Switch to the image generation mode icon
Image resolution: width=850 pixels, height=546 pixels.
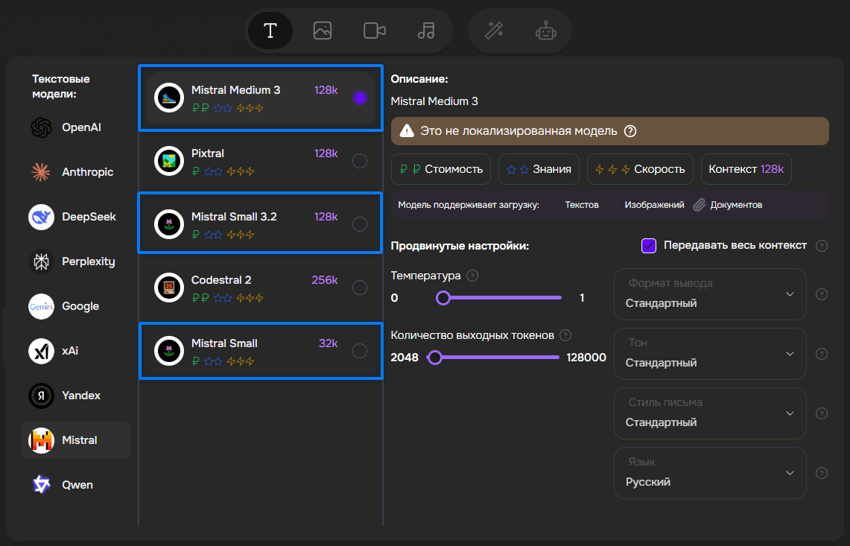(x=323, y=31)
